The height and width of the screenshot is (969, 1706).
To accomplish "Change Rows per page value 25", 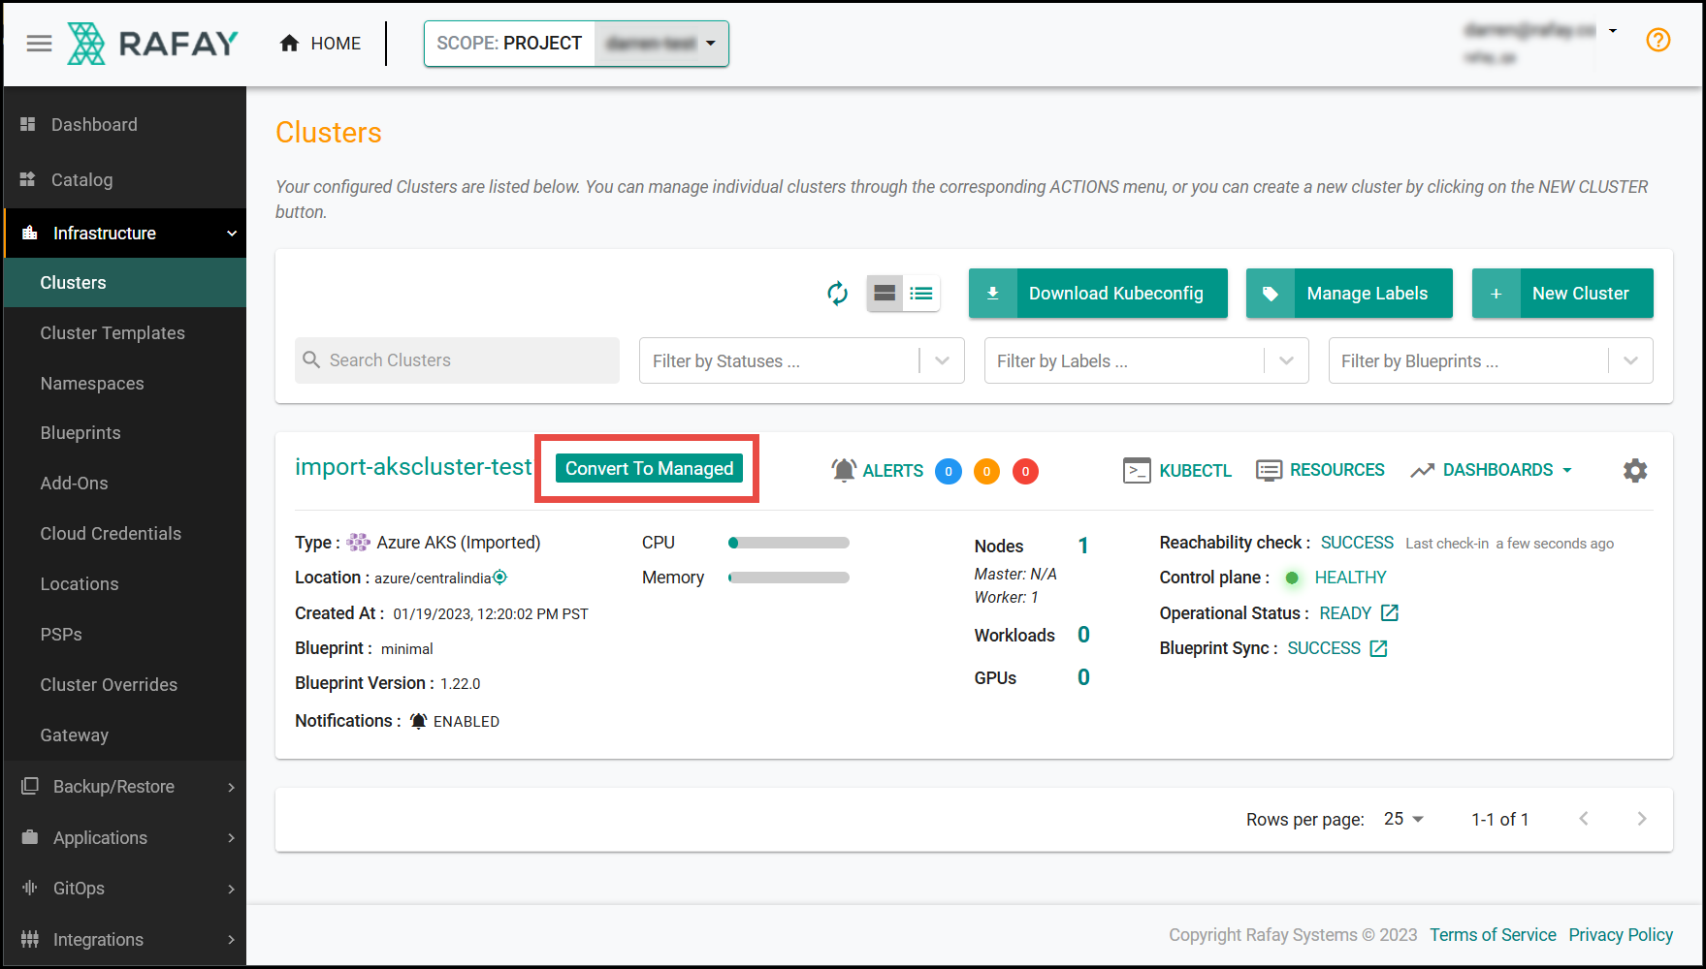I will coord(1403,819).
